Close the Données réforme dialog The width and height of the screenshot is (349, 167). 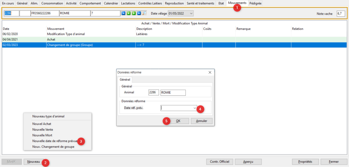tap(210, 72)
